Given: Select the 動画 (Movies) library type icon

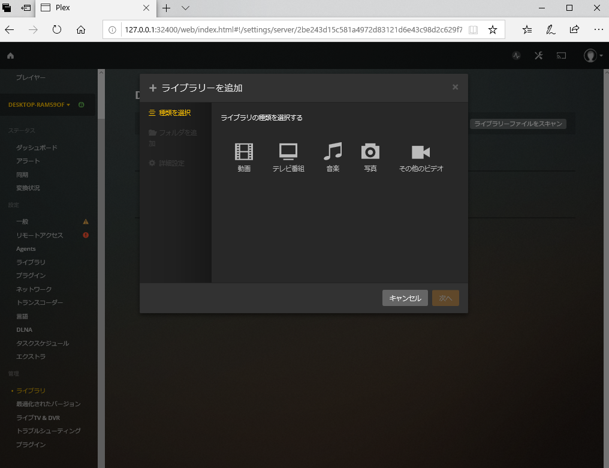Looking at the screenshot, I should coord(244,157).
